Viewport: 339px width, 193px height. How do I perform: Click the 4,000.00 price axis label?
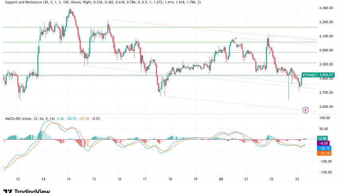click(327, 50)
